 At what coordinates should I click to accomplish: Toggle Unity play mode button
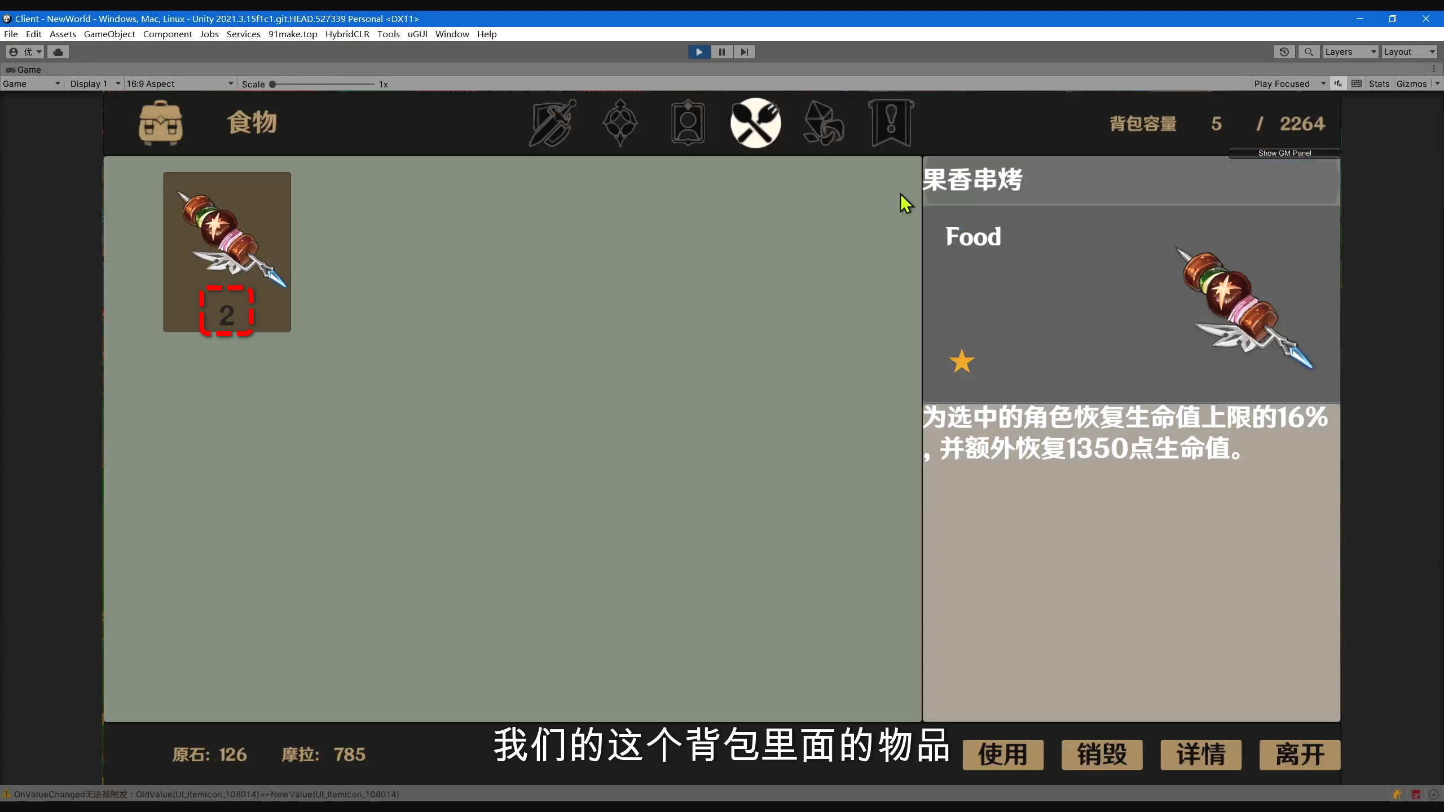pyautogui.click(x=699, y=52)
